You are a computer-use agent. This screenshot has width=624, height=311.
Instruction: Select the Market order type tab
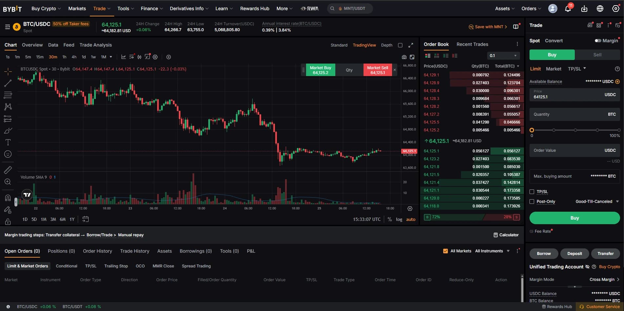tap(553, 69)
